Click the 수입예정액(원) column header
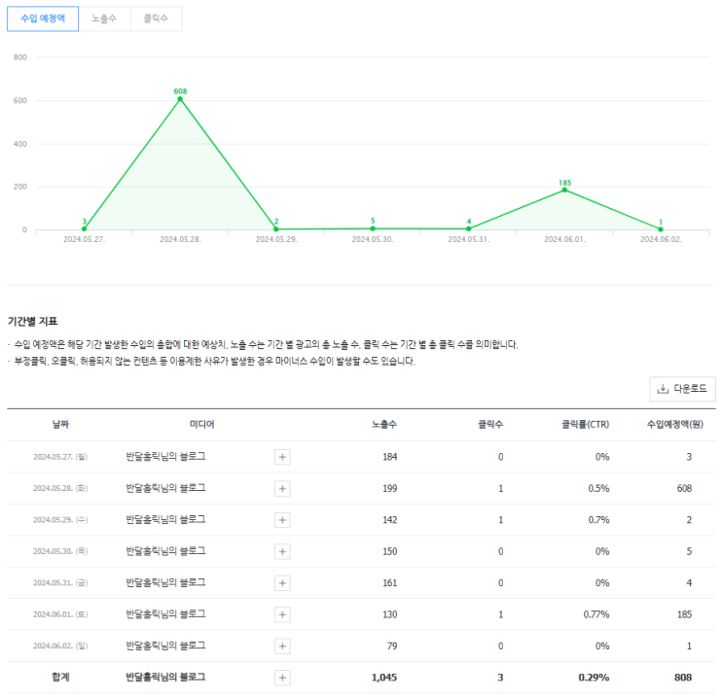The width and height of the screenshot is (723, 699). coord(675,425)
